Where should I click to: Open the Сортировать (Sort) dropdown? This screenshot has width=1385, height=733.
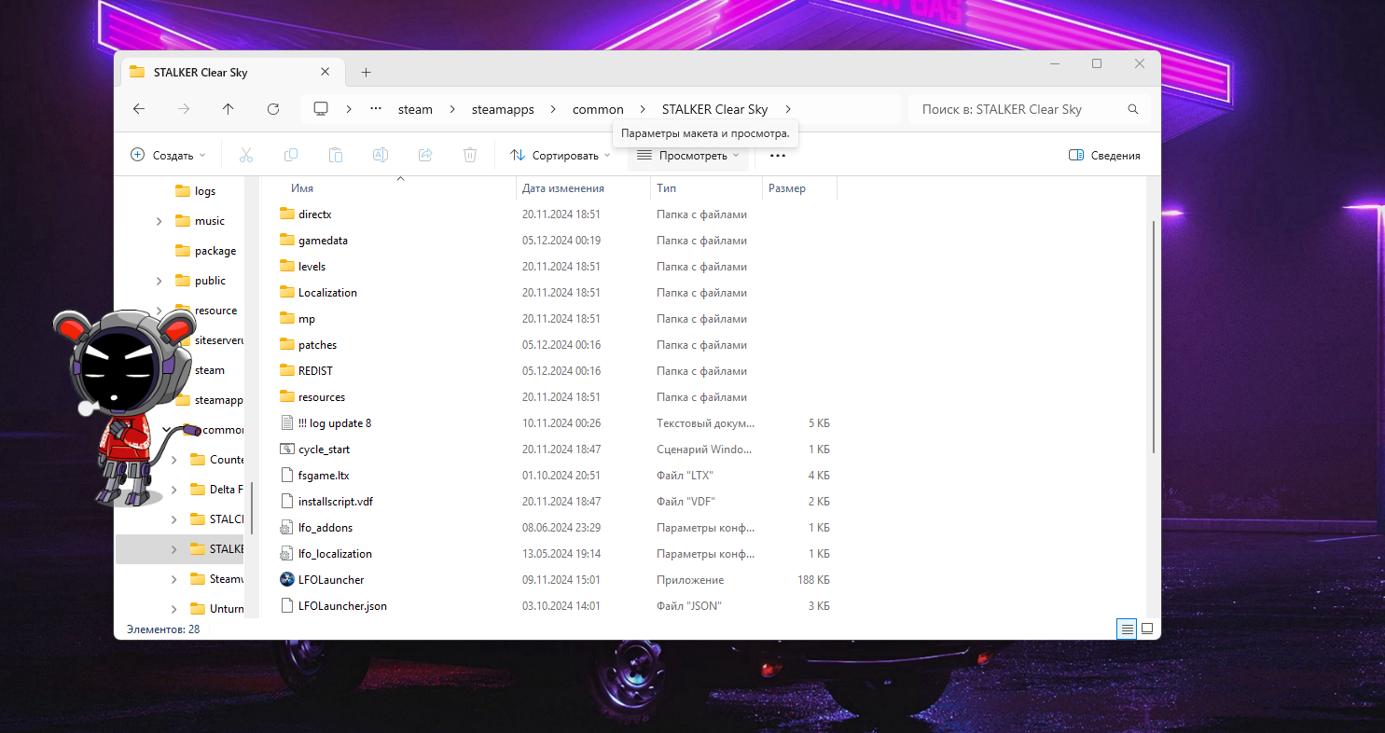pos(560,156)
